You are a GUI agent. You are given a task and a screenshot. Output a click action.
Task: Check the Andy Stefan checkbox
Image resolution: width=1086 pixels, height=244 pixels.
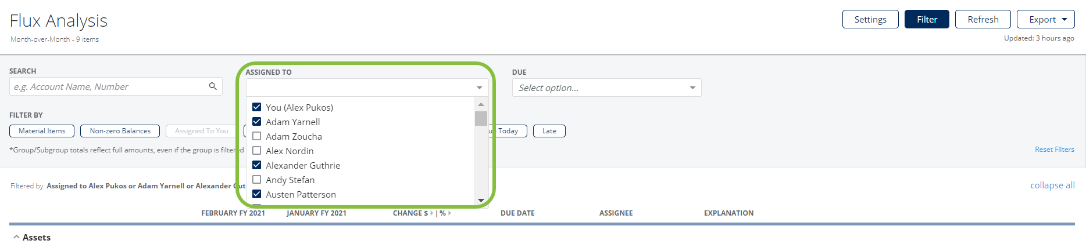pos(256,180)
